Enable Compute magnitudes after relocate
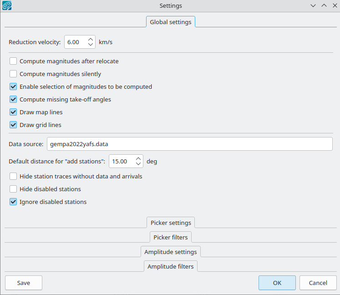The width and height of the screenshot is (340, 295). point(13,61)
